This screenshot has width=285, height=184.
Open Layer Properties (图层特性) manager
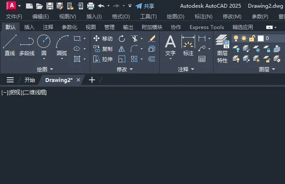222,49
